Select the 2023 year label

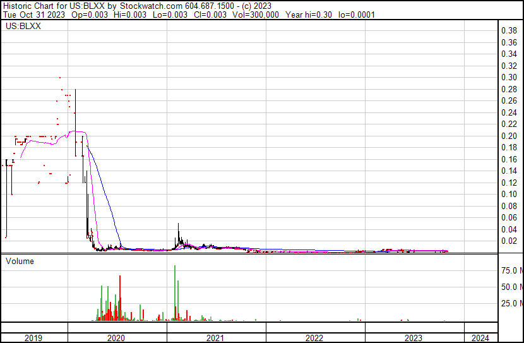414,338
